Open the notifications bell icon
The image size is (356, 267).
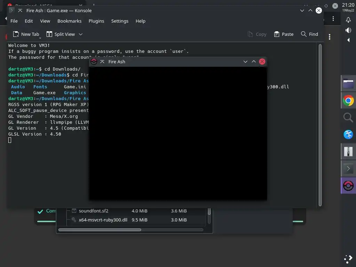[x=348, y=20]
